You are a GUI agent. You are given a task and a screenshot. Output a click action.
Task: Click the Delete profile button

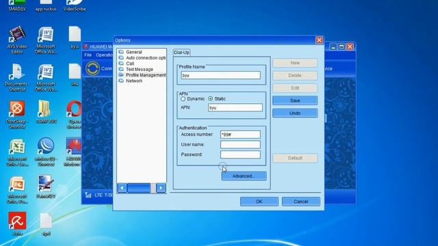295,75
